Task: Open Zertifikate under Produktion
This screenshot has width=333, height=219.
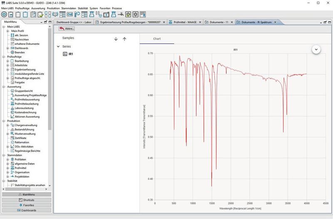Action: click(x=21, y=138)
